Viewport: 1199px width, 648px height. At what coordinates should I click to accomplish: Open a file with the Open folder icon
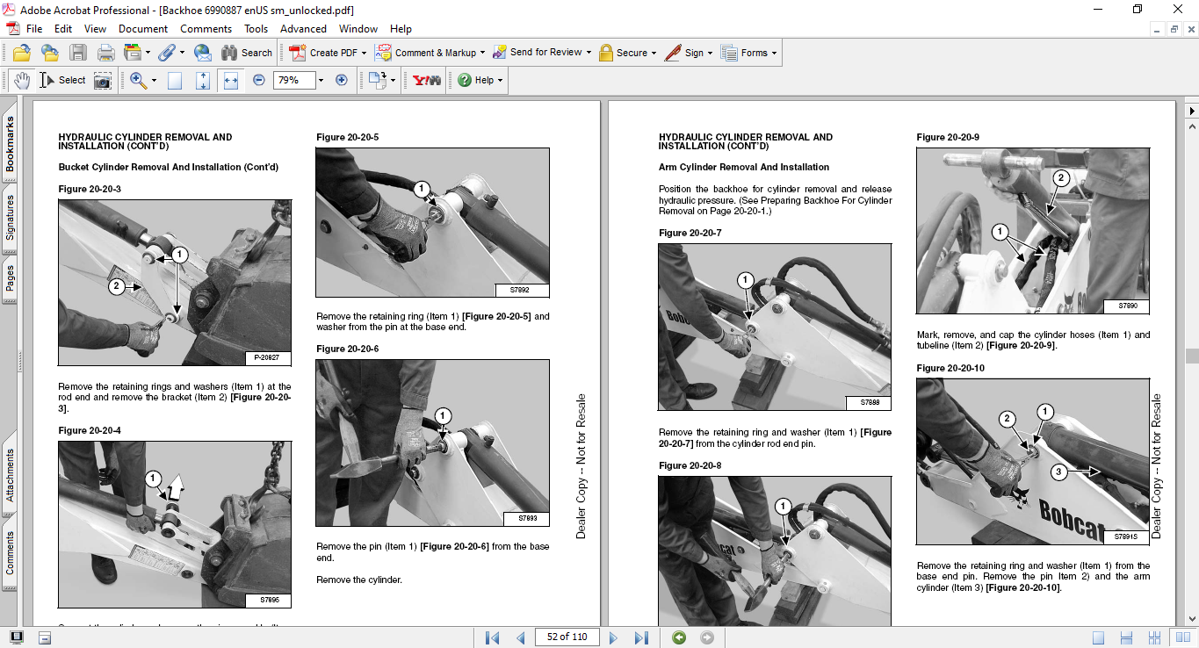coord(22,53)
